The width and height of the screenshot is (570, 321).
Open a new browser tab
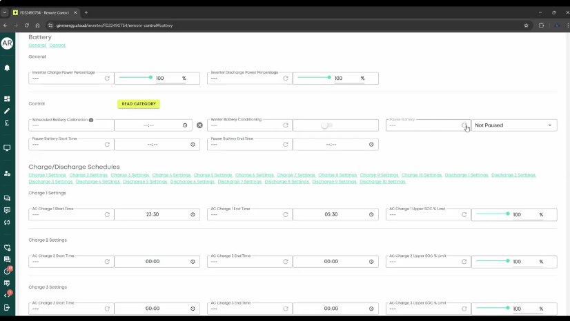coord(86,12)
